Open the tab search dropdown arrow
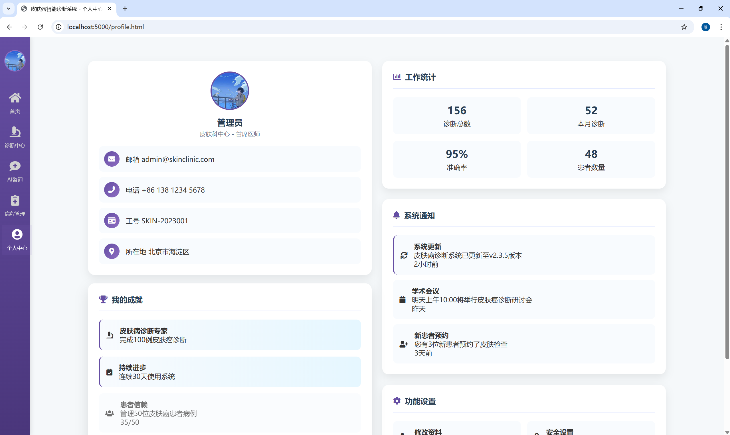 point(9,9)
